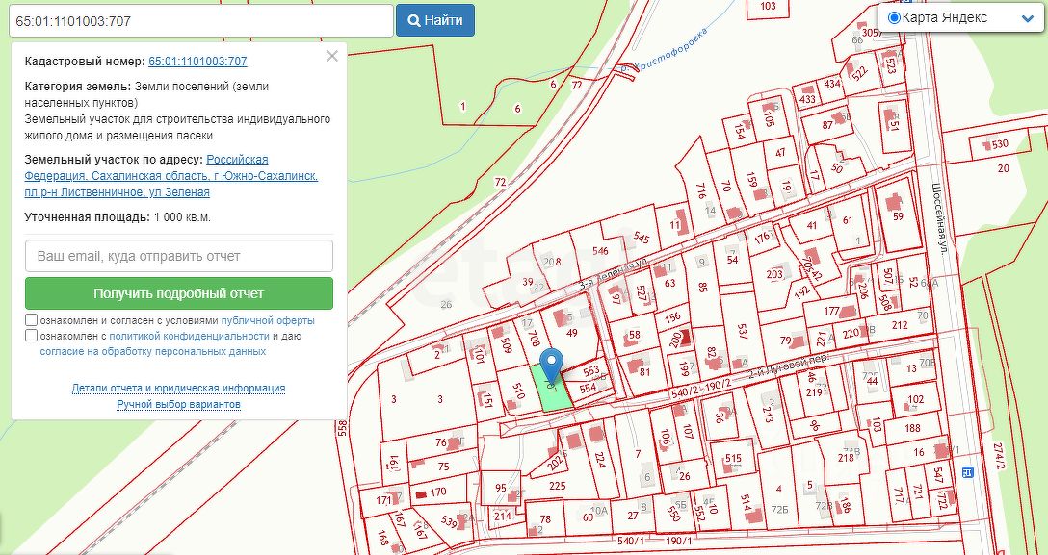The image size is (1048, 555).
Task: Select parcel 225 on the map
Action: [x=557, y=486]
